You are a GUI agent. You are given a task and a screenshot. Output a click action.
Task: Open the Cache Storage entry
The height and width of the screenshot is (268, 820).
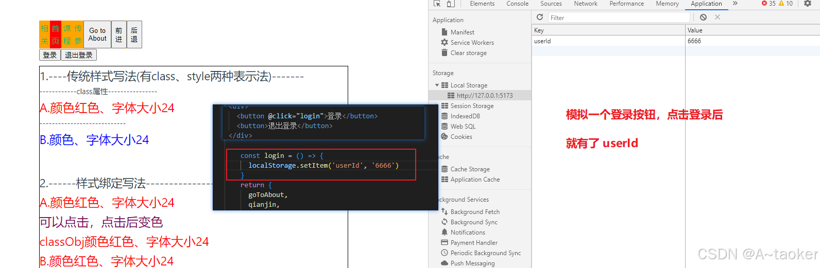[x=466, y=169]
